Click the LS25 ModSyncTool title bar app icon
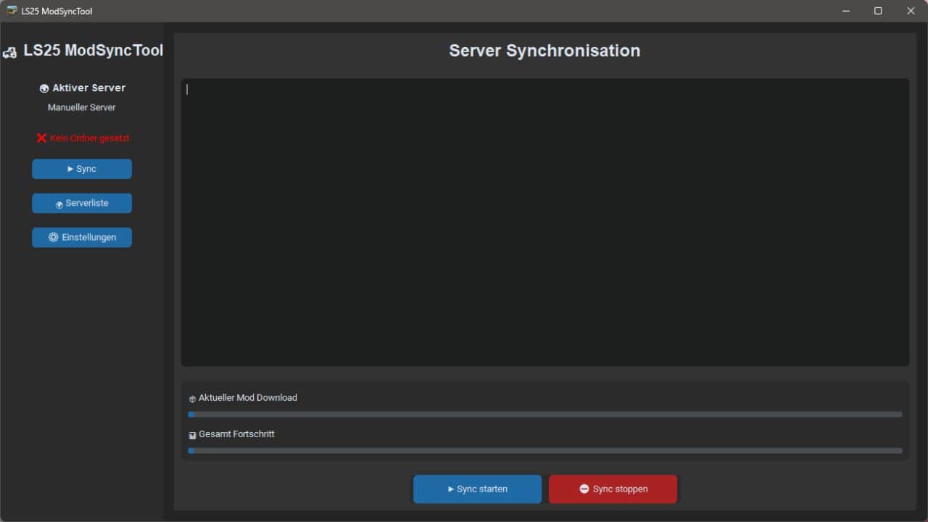This screenshot has width=928, height=522. 12,11
